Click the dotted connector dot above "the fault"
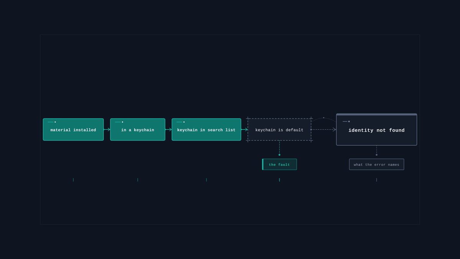The height and width of the screenshot is (259, 460). point(279,155)
